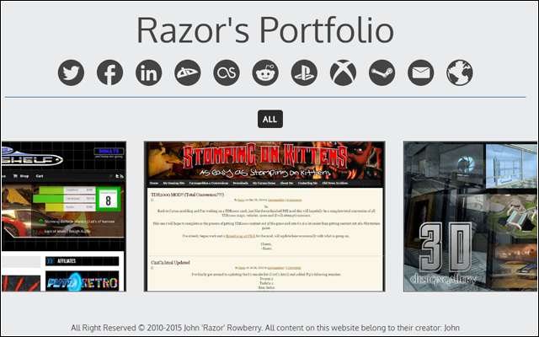This screenshot has height=337, width=539.
Task: Visit the Reddit icon link
Action: pyautogui.click(x=265, y=72)
